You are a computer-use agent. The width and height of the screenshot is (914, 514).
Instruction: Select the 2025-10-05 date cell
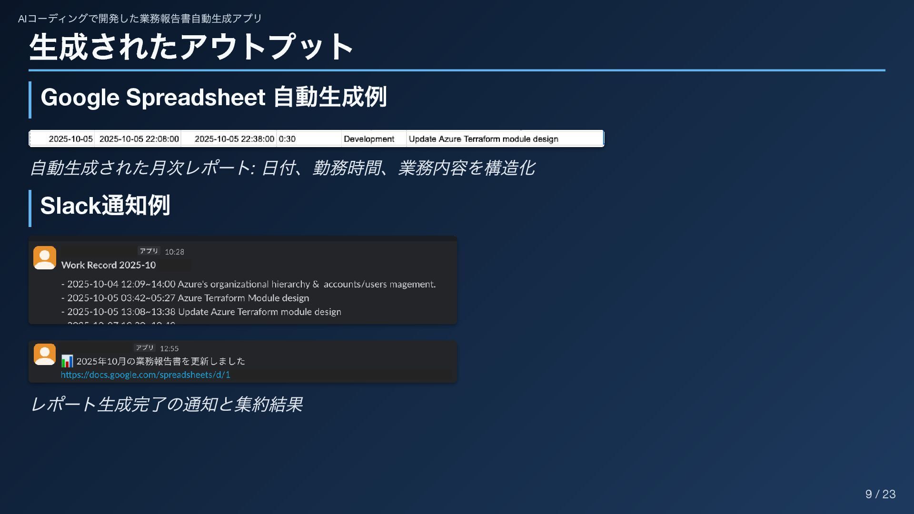[x=70, y=139]
